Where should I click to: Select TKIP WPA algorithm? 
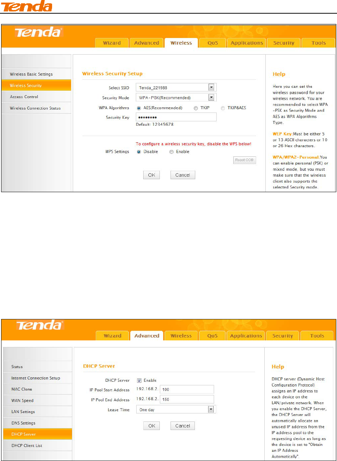(x=196, y=108)
